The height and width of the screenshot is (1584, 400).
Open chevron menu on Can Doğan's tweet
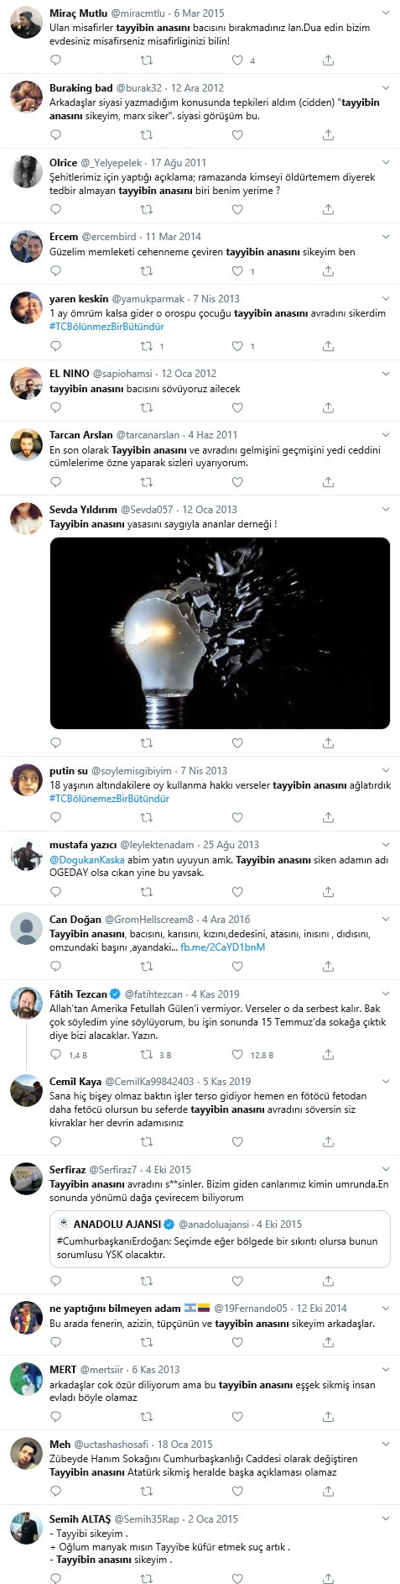(x=386, y=920)
